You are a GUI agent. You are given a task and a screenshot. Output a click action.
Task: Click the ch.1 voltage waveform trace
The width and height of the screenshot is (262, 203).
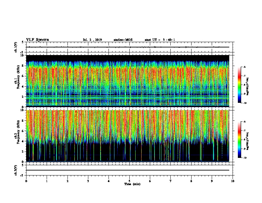coord(128,47)
